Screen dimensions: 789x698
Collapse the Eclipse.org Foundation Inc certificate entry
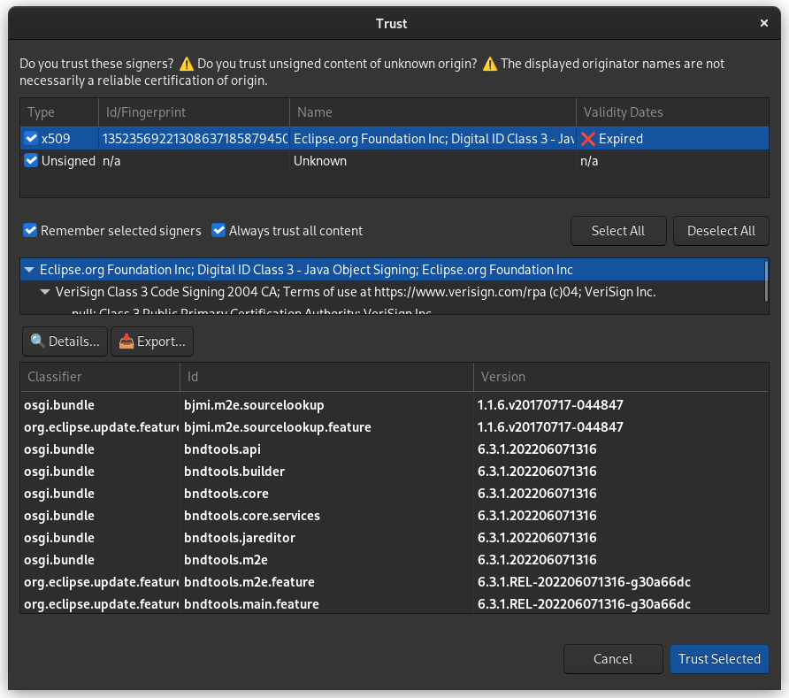click(29, 269)
